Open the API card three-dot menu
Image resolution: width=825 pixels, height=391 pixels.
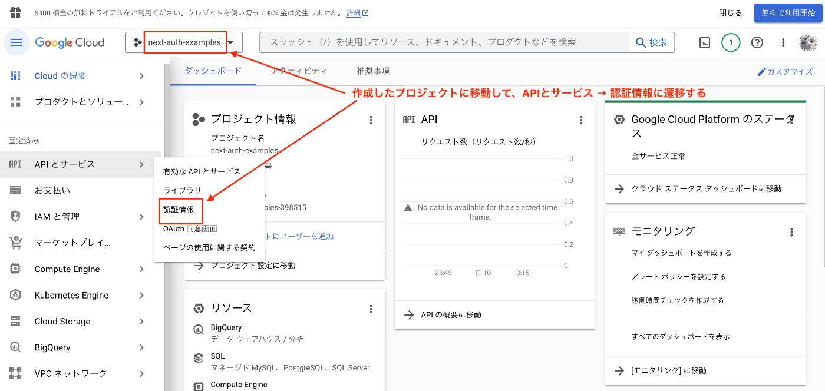[581, 120]
